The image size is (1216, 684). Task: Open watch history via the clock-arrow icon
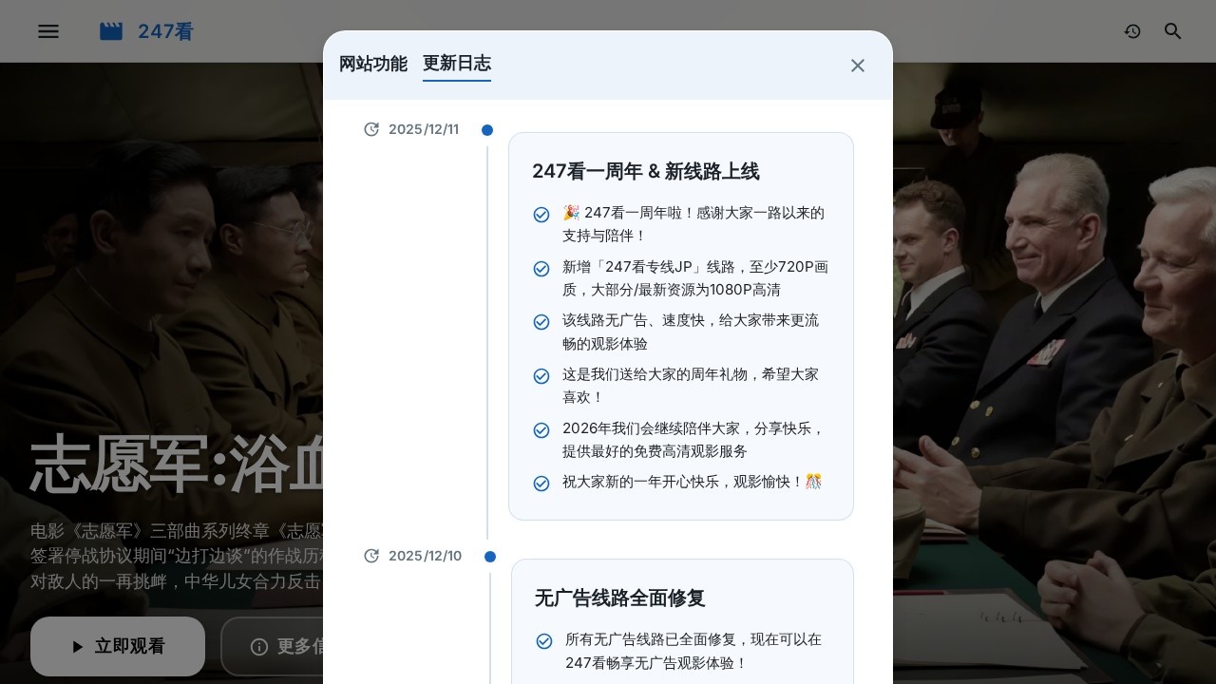click(1132, 31)
